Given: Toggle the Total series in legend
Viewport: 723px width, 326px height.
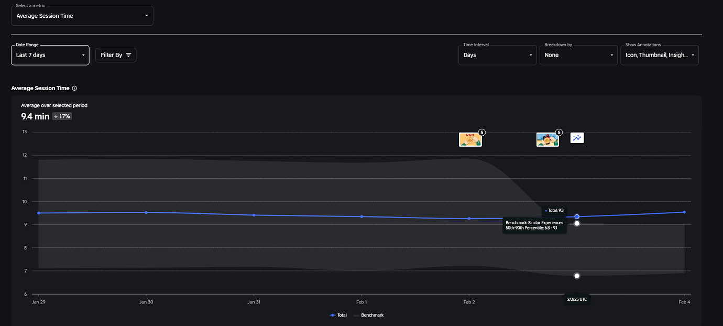Looking at the screenshot, I should point(338,315).
